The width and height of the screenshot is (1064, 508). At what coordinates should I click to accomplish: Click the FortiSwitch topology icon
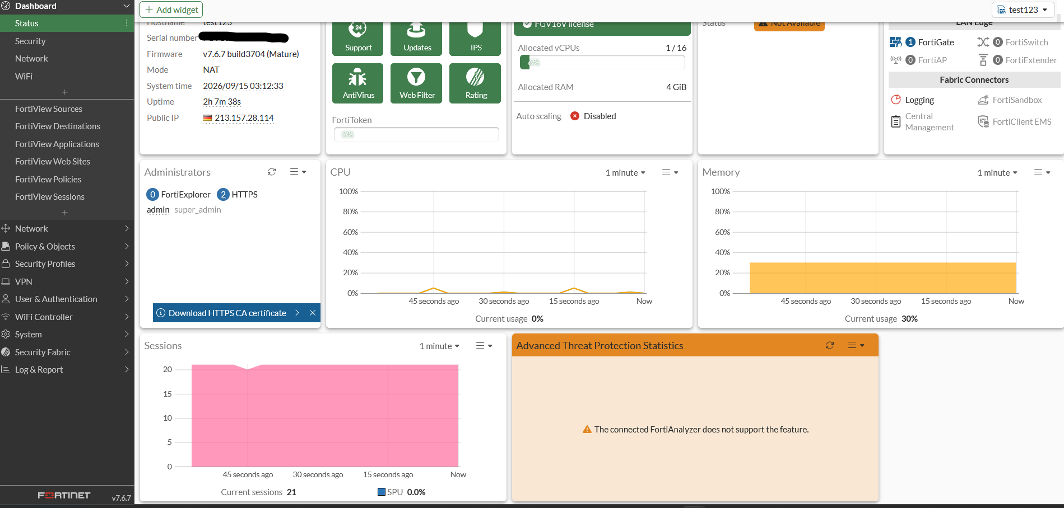pyautogui.click(x=983, y=42)
